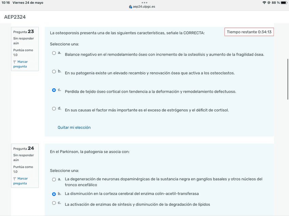Click the flag icon in Pregunta 23 box

tap(15, 62)
